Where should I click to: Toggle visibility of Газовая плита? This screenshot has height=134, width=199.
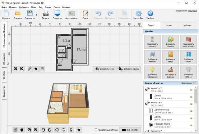click(x=191, y=125)
